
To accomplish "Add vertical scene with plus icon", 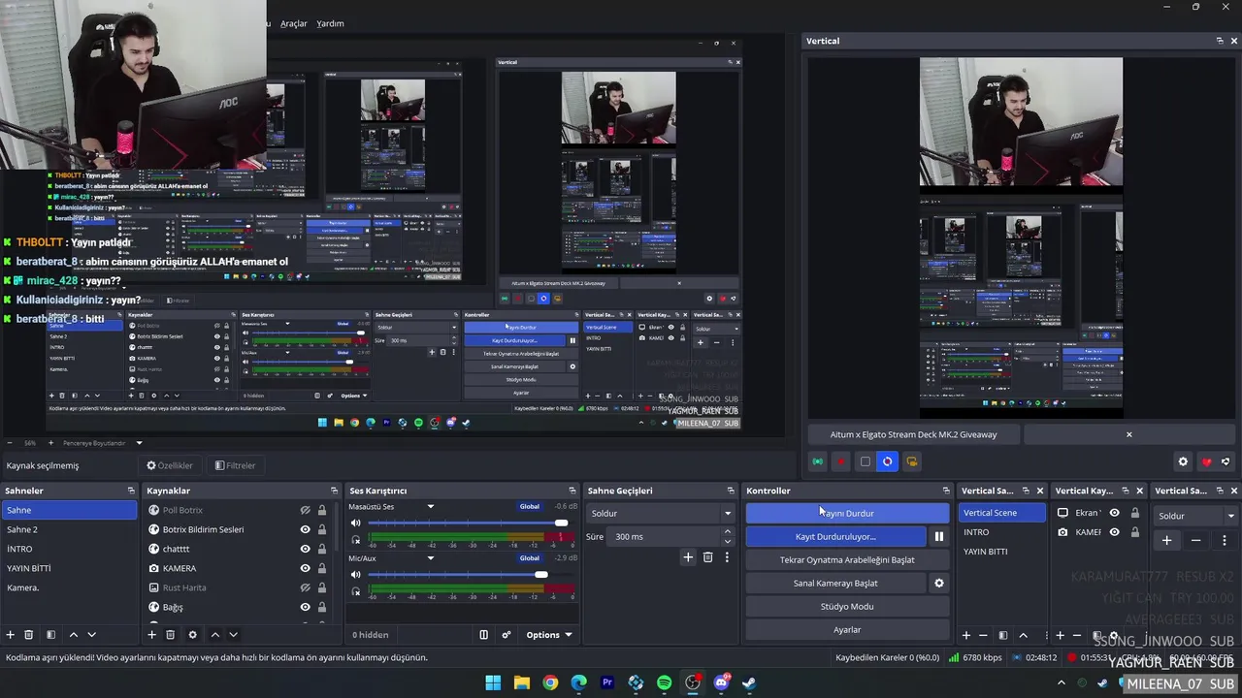I will pos(965,635).
